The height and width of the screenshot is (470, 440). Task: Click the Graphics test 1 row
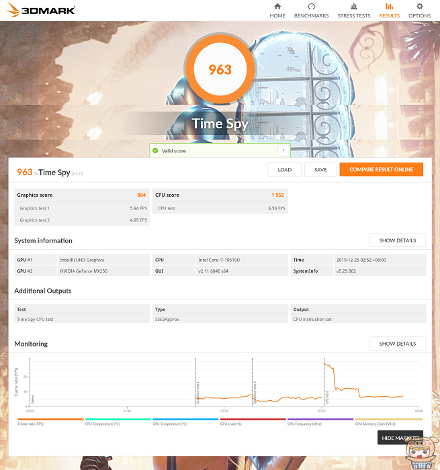(82, 208)
